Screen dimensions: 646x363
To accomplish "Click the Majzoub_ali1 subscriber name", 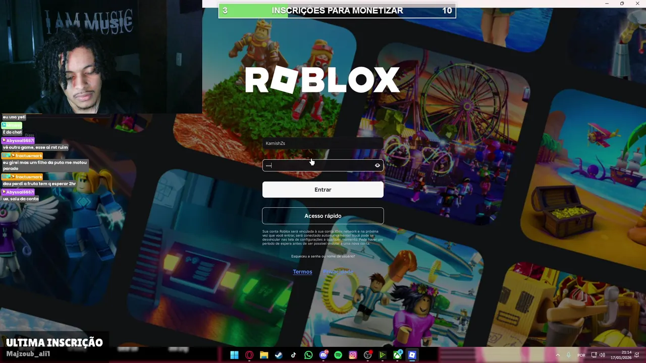I will pyautogui.click(x=28, y=354).
